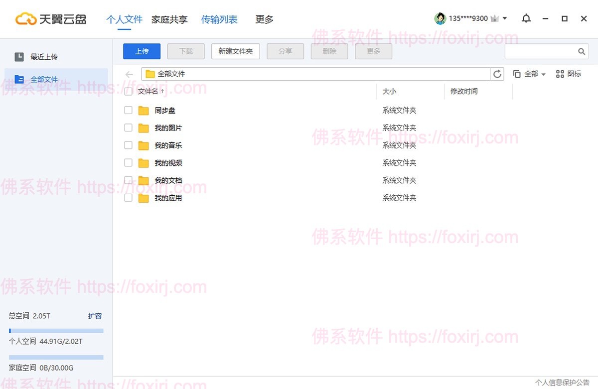
Task: Sort by 文件名 column header
Action: click(x=148, y=92)
